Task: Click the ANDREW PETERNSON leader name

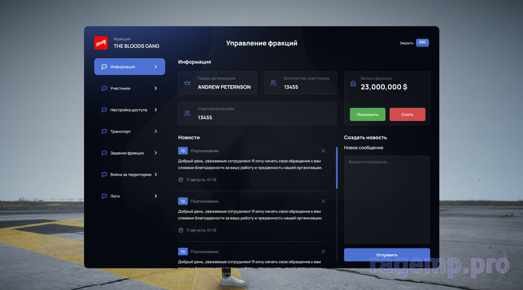Action: pos(224,87)
